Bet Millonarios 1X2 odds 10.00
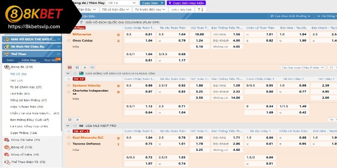The height and width of the screenshot is (168, 337). [200, 34]
